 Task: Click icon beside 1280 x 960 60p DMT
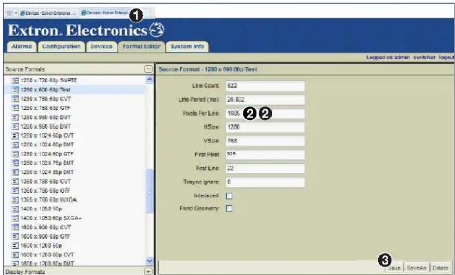pyautogui.click(x=15, y=117)
